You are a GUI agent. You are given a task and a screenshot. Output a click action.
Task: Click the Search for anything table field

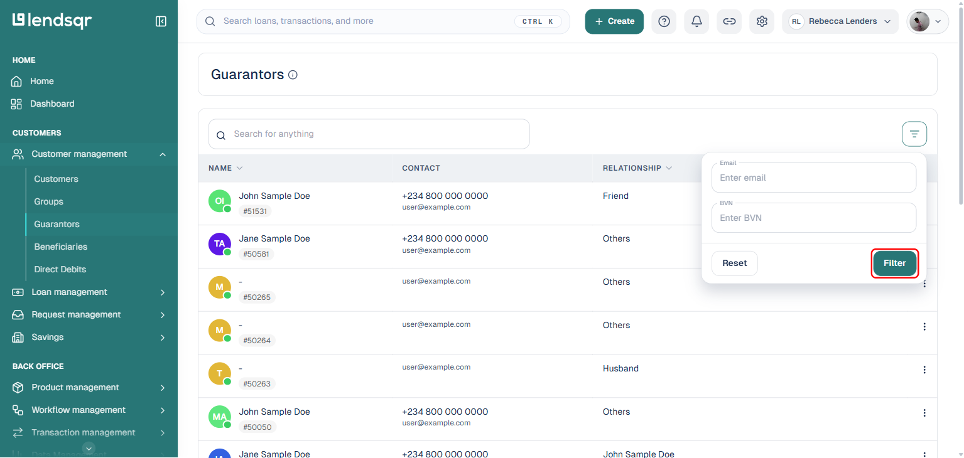[x=369, y=134]
